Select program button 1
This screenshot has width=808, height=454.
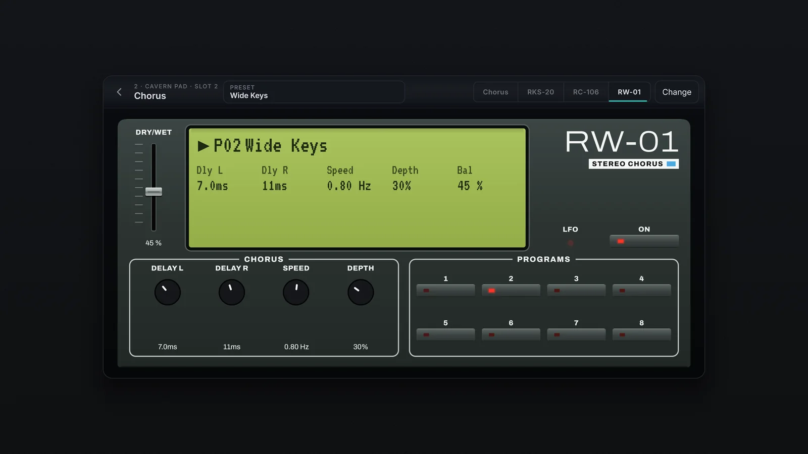(x=445, y=290)
